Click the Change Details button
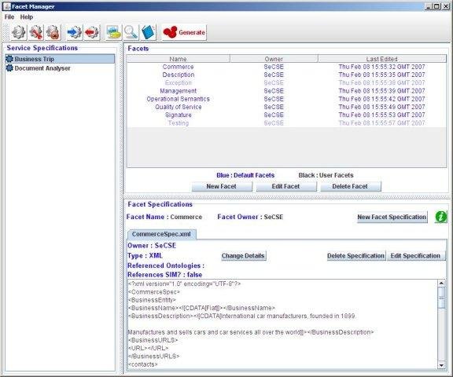The height and width of the screenshot is (377, 453). 243,255
